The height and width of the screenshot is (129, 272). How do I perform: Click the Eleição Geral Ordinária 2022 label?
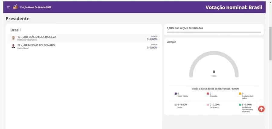click(36, 7)
